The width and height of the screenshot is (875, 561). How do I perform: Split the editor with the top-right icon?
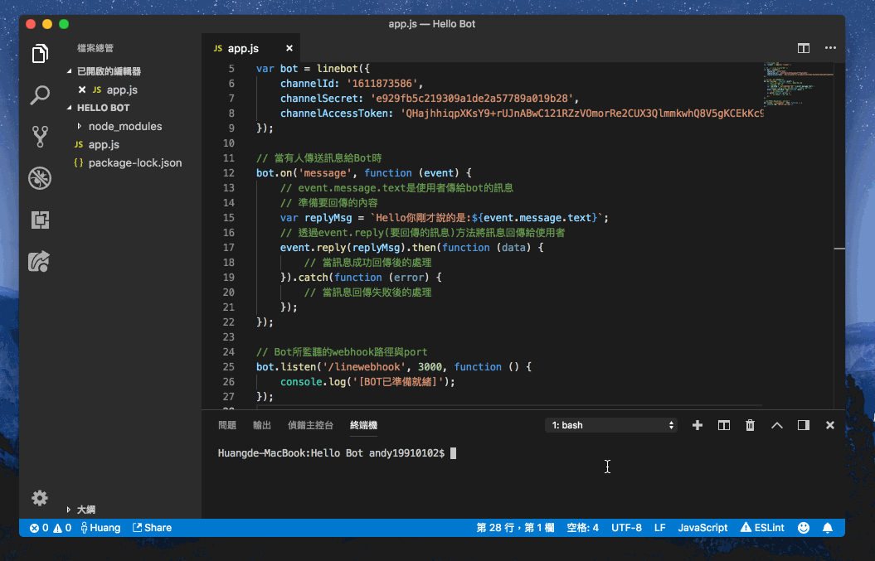[804, 49]
